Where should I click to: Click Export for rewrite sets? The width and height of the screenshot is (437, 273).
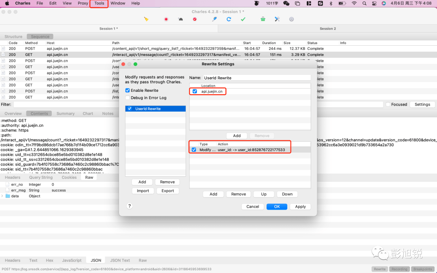[168, 191]
